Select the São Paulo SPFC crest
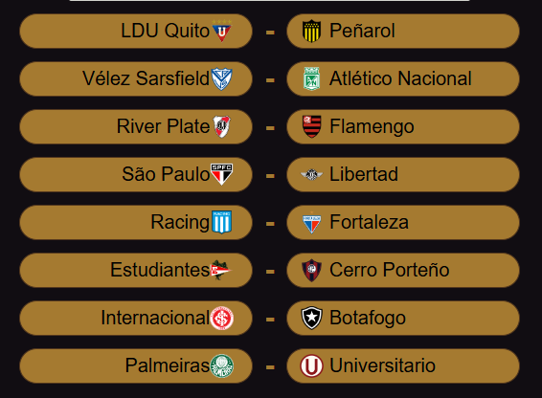542x398 pixels. click(x=221, y=174)
